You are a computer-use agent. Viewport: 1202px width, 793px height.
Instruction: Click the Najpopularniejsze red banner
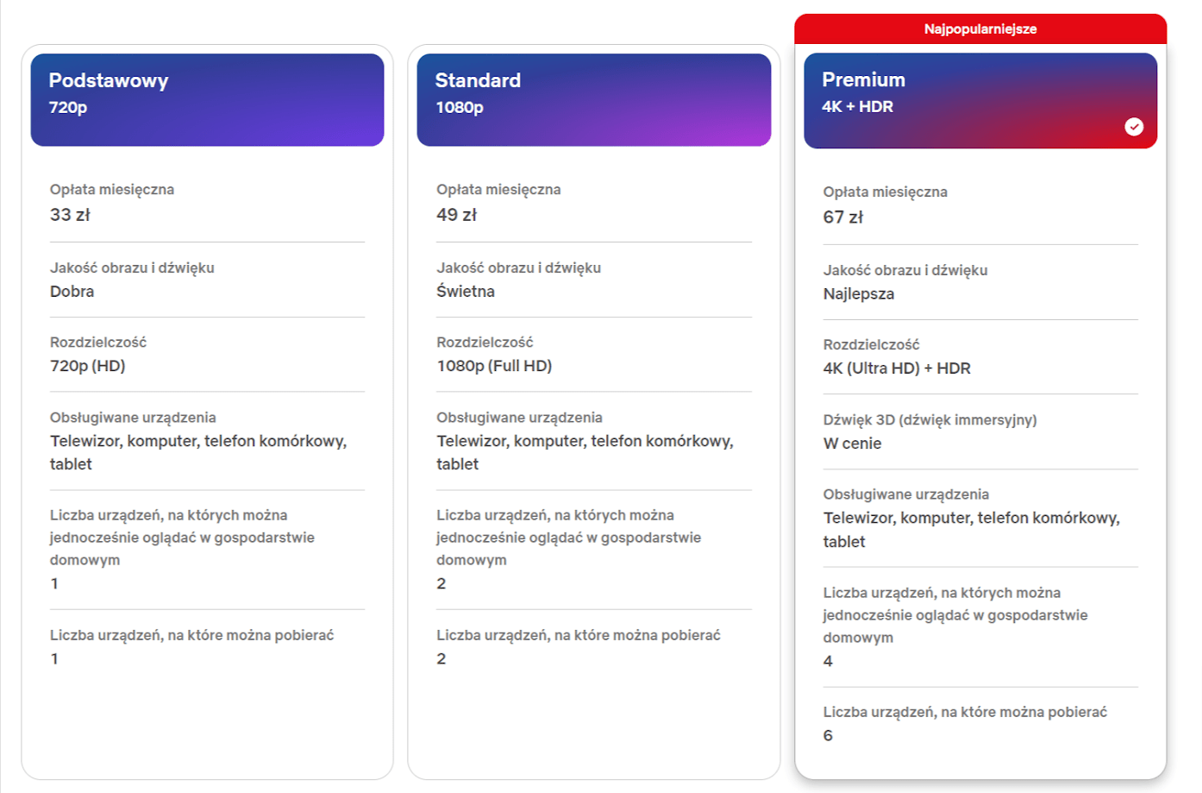pyautogui.click(x=980, y=29)
